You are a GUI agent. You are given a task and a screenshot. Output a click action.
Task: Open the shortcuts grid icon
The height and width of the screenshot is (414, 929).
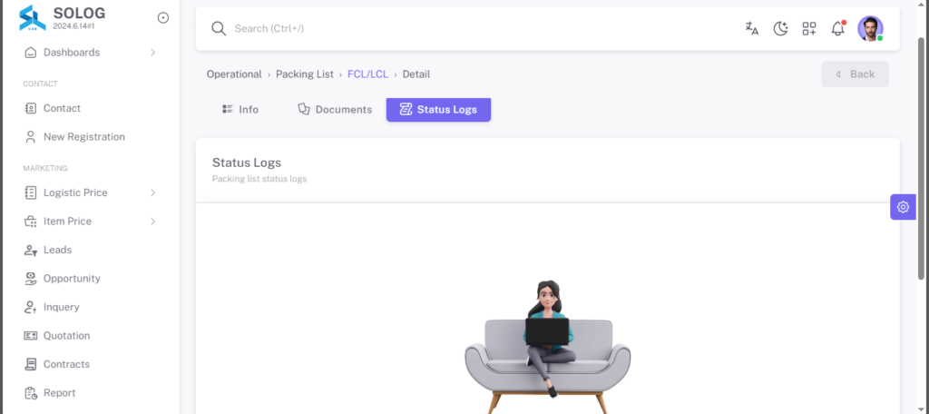[x=809, y=28]
